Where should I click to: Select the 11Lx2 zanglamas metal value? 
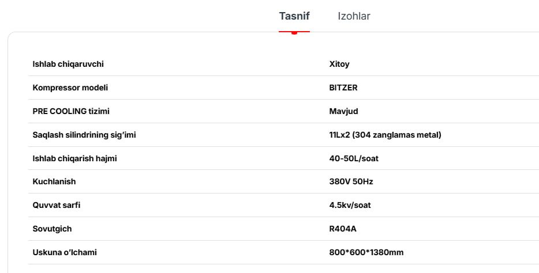(385, 135)
